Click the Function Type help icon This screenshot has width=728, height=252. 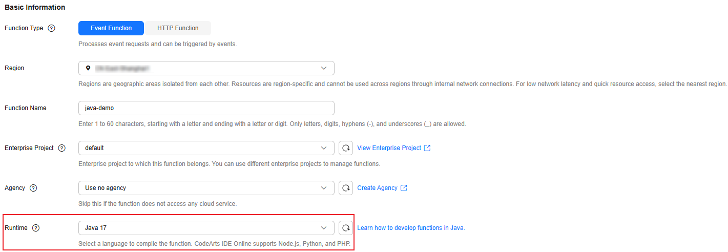click(51, 28)
